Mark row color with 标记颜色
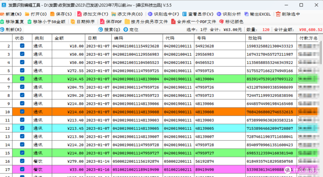The width and height of the screenshot is (323, 177). tap(231, 22)
